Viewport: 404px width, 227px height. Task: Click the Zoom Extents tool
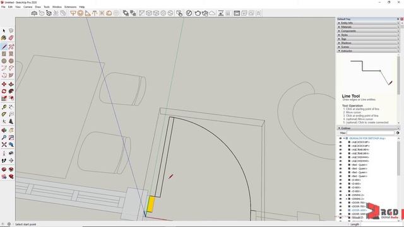point(4,144)
